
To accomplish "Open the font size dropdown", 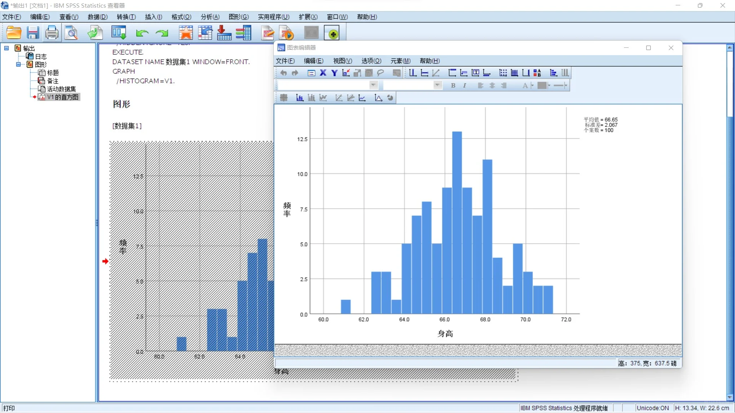I will click(x=438, y=85).
